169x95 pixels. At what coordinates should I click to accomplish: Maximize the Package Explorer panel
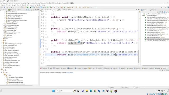tap(38, 10)
